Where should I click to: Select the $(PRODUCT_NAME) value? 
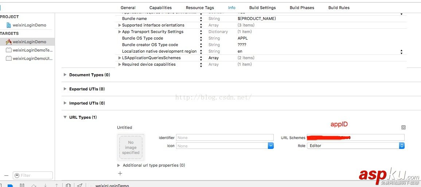point(257,19)
